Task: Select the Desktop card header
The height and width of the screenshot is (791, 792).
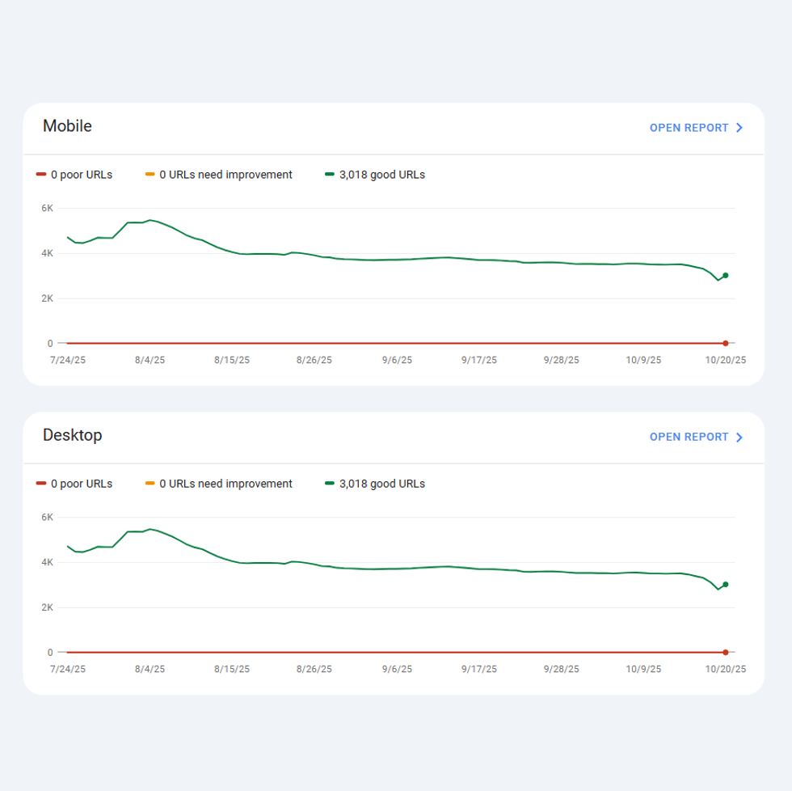Action: pyautogui.click(x=73, y=435)
